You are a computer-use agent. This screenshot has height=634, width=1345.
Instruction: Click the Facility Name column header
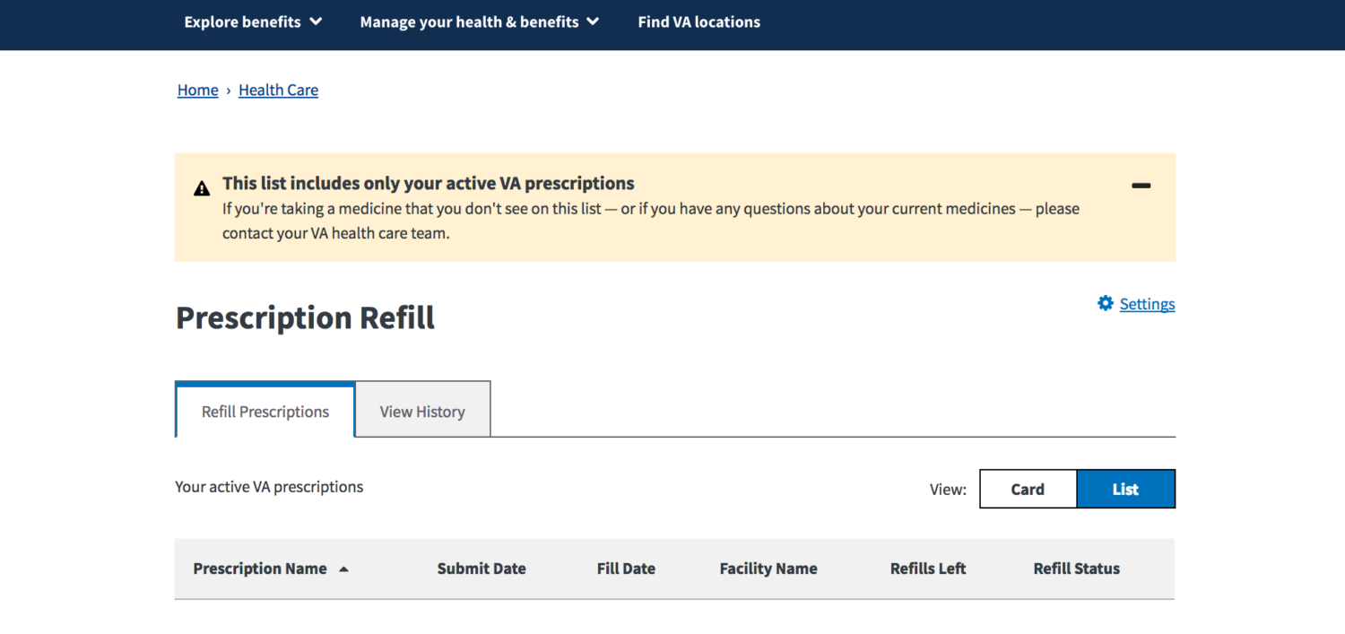click(x=768, y=569)
